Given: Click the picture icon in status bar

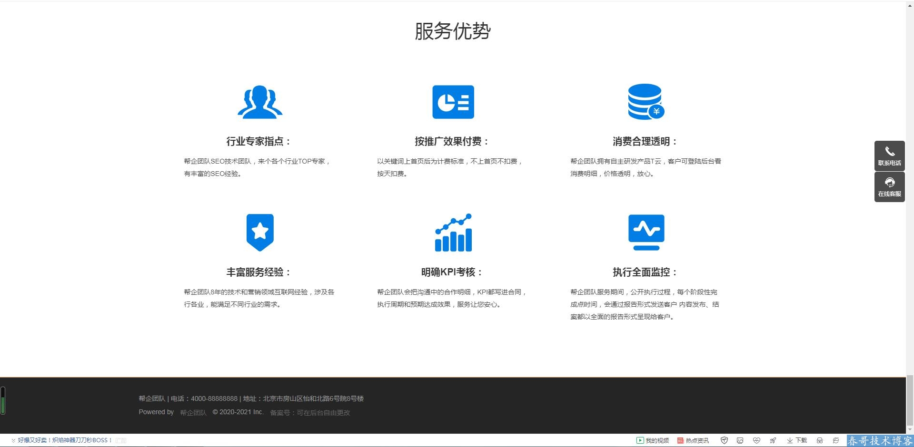Looking at the screenshot, I should 740,440.
